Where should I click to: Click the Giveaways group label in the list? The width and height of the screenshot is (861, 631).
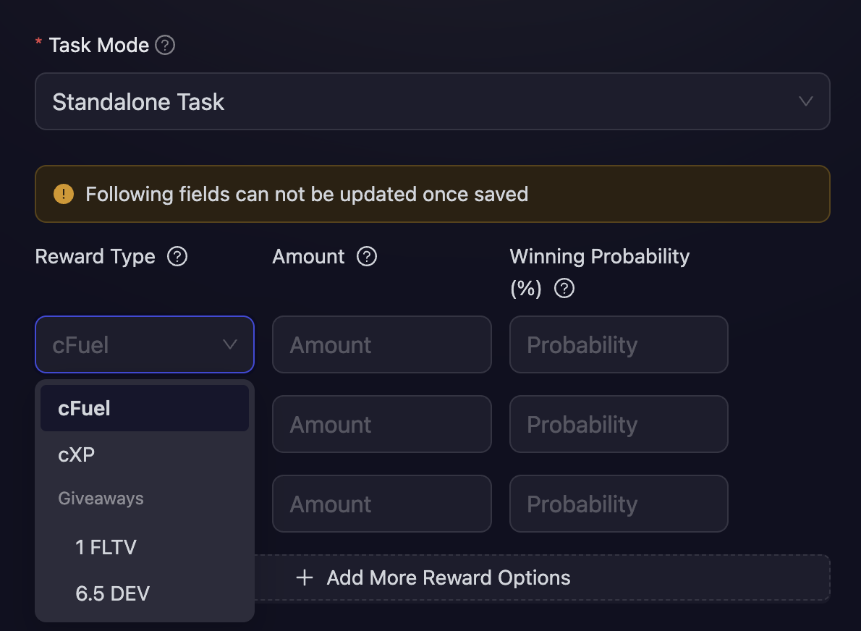point(101,498)
